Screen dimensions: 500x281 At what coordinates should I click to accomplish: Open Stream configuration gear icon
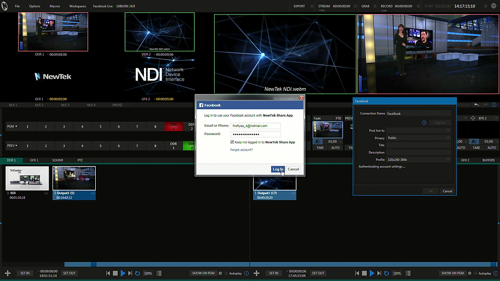coord(356,6)
